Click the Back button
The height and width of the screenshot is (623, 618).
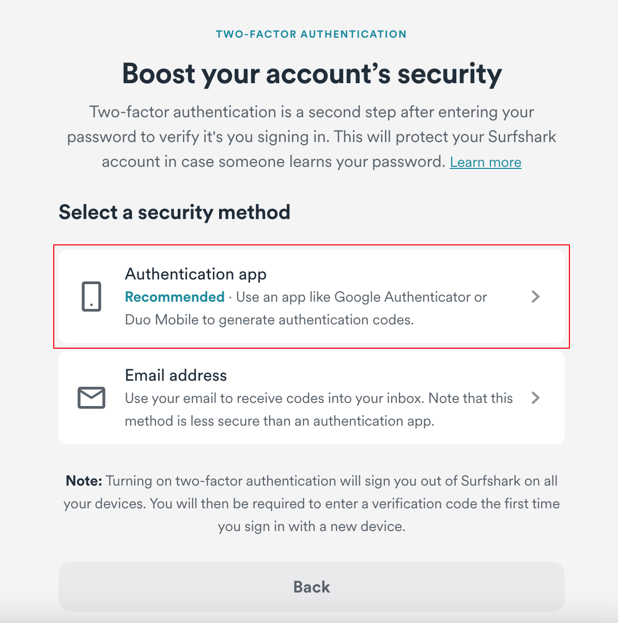pyautogui.click(x=311, y=586)
